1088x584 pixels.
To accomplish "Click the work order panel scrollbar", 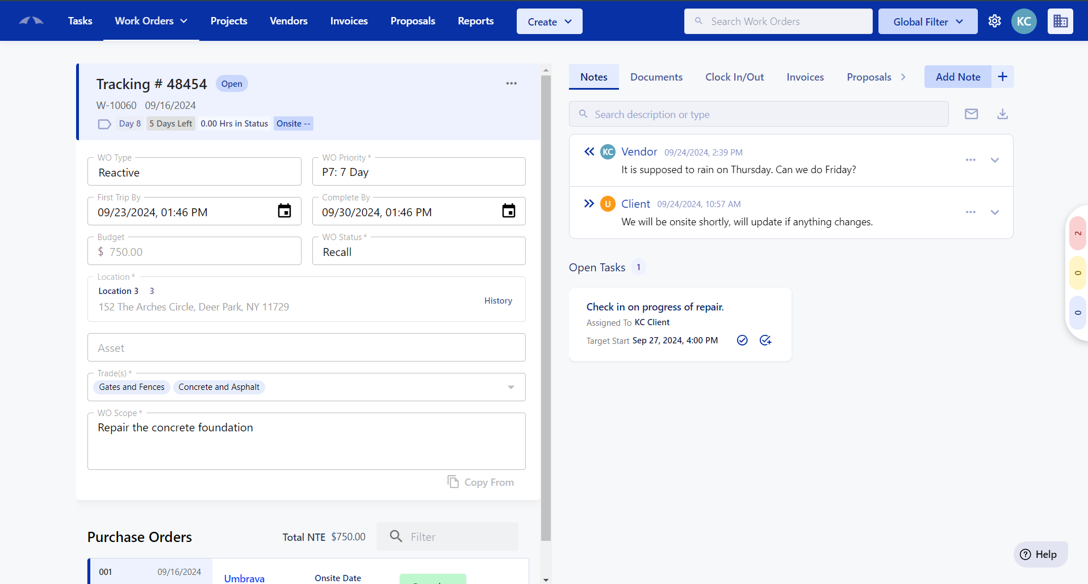I will click(x=546, y=308).
